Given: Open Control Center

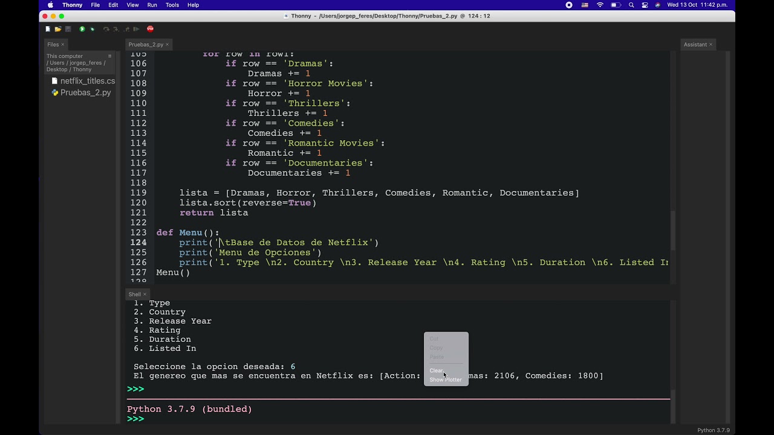Looking at the screenshot, I should [645, 5].
